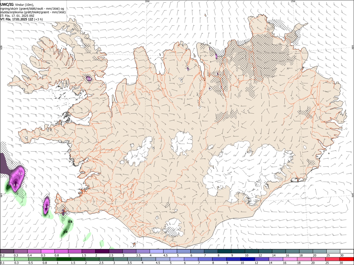Select the navy blue 10 swatch, bottom legend row

click(x=247, y=259)
